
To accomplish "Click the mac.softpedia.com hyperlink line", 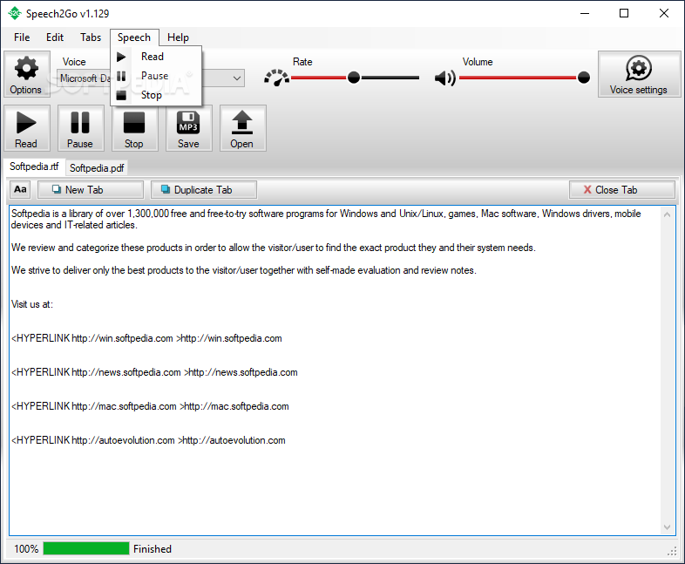I will [150, 406].
